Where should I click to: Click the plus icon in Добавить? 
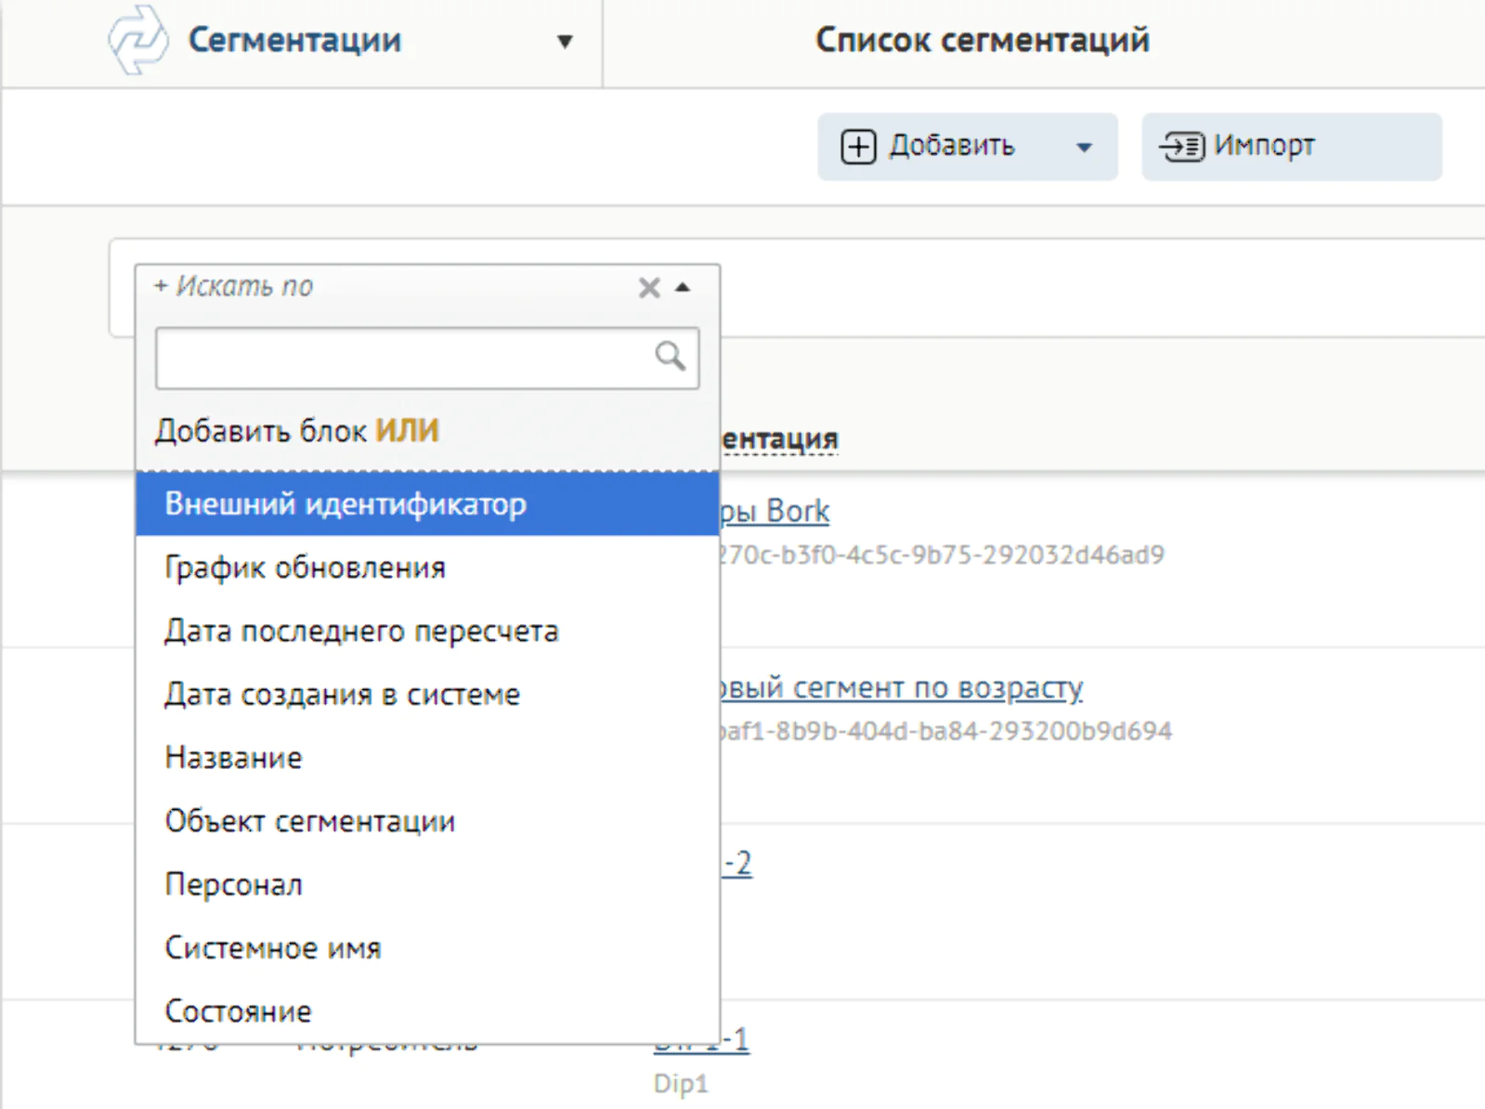[858, 147]
